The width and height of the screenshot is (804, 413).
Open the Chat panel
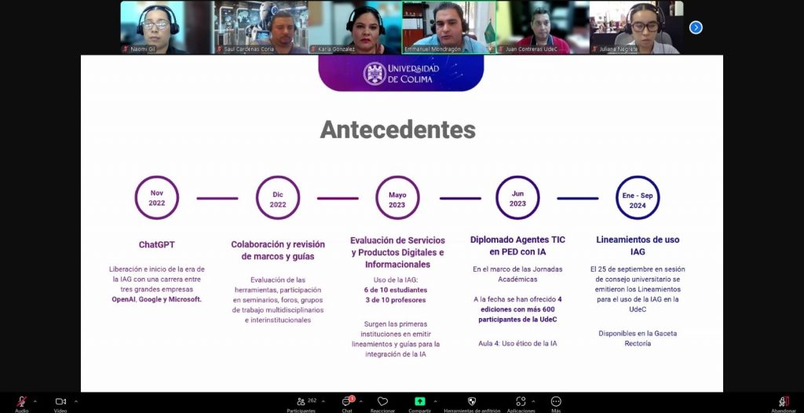(346, 401)
